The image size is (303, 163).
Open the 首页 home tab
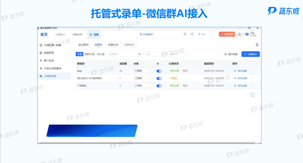44,34
